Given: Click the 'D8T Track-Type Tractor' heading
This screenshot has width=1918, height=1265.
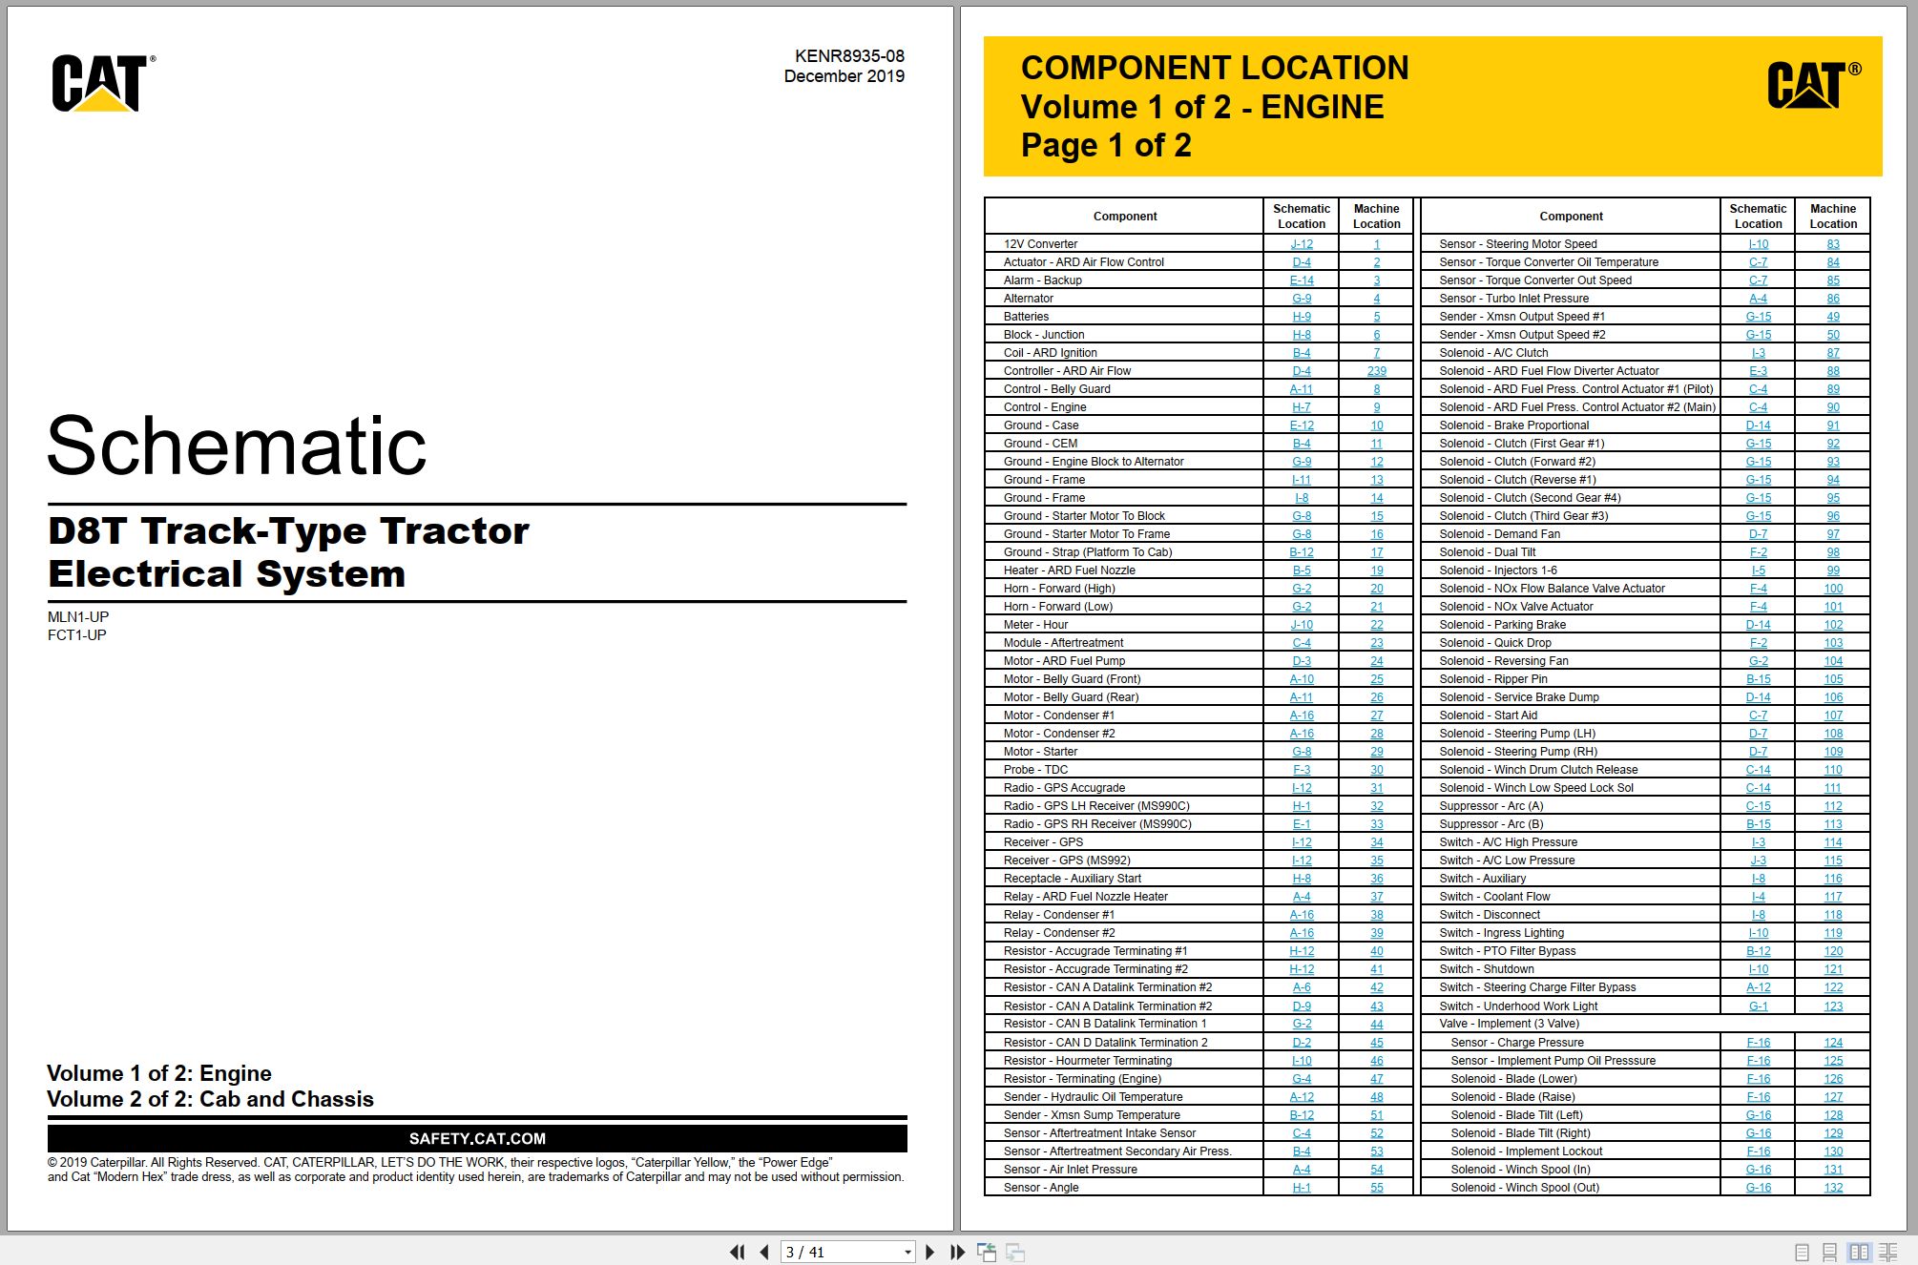Looking at the screenshot, I should coord(288,530).
